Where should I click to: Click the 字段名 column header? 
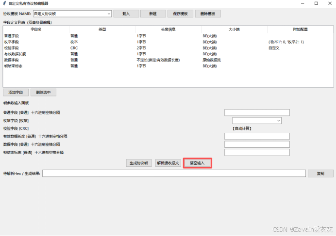[x=36, y=29]
